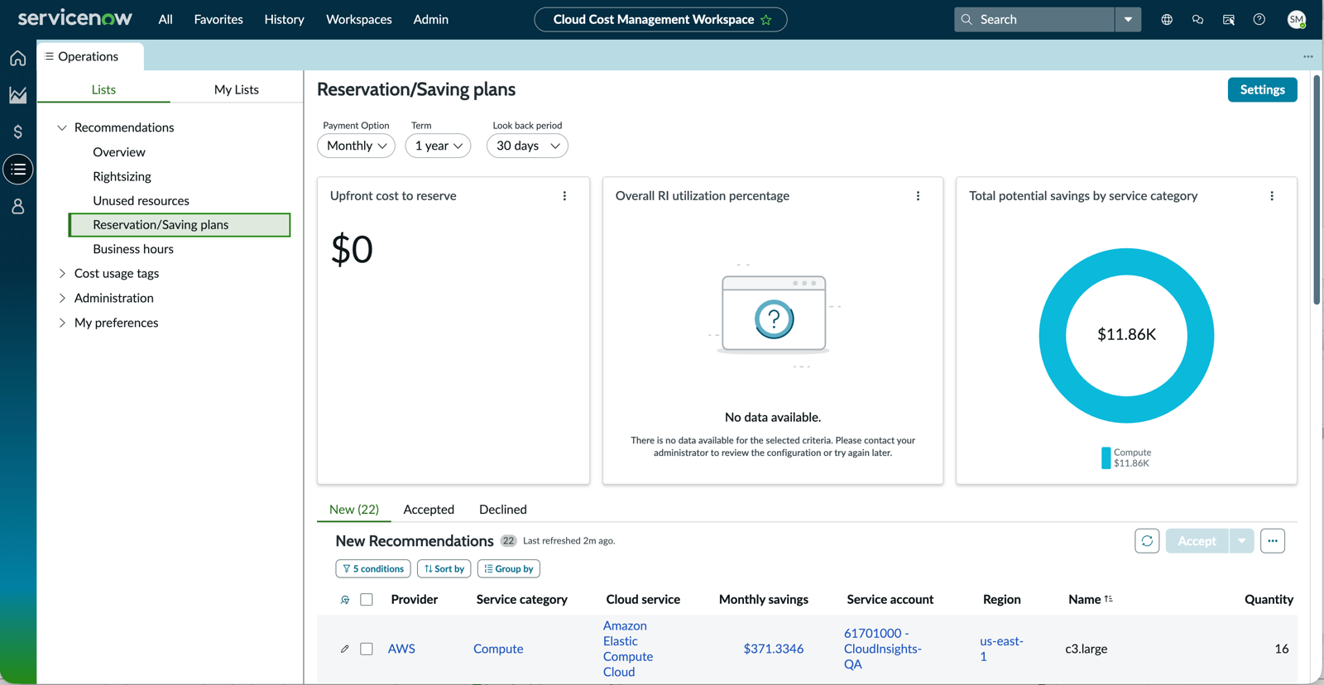Open the person icon in left sidebar
The image size is (1324, 685).
(17, 206)
